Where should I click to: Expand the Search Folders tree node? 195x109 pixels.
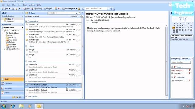[5, 49]
